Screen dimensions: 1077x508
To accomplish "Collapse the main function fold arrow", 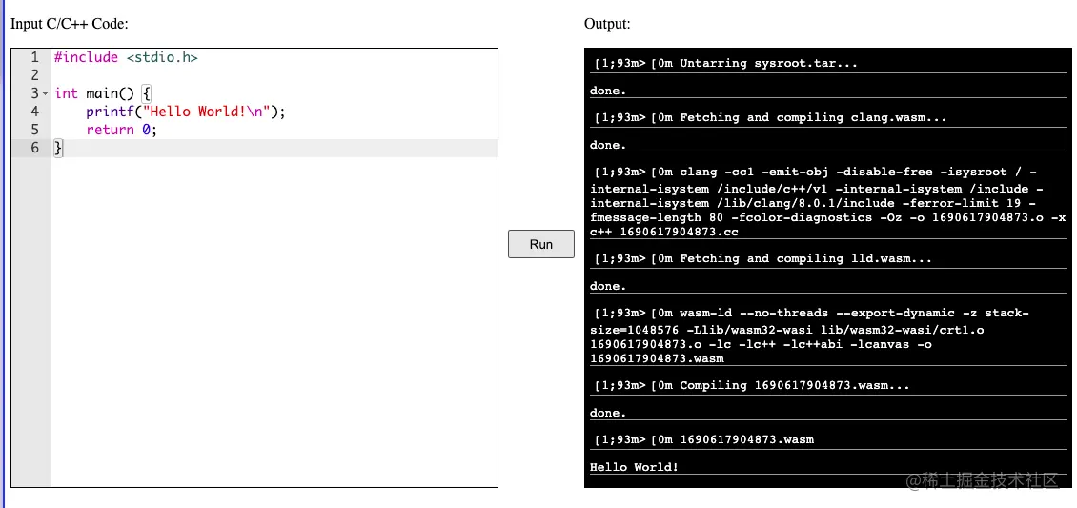I will point(46,93).
